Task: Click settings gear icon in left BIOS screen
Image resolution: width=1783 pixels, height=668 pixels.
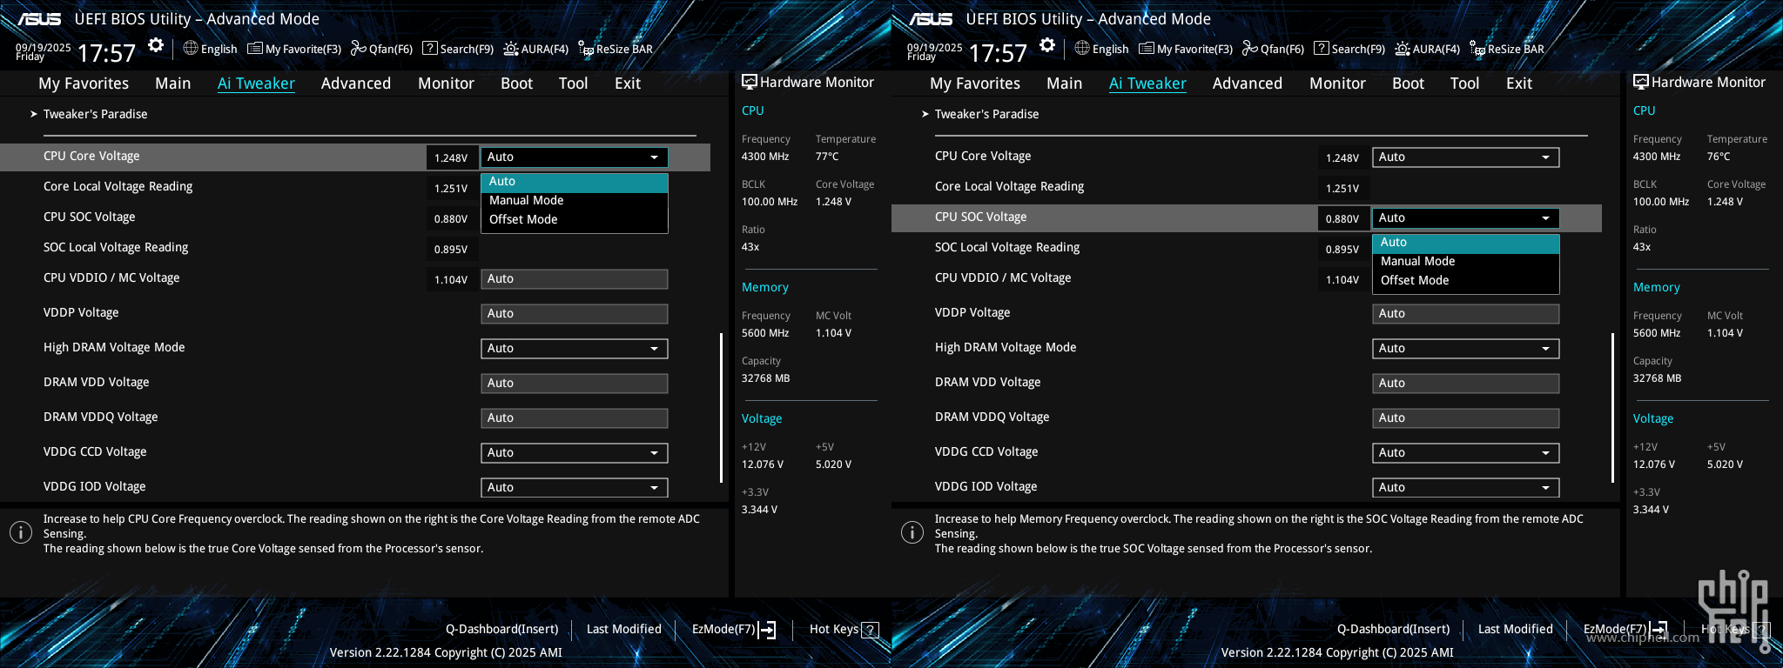Action: click(156, 45)
